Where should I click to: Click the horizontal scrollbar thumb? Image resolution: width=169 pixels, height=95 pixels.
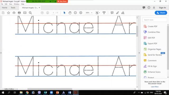(50, 89)
